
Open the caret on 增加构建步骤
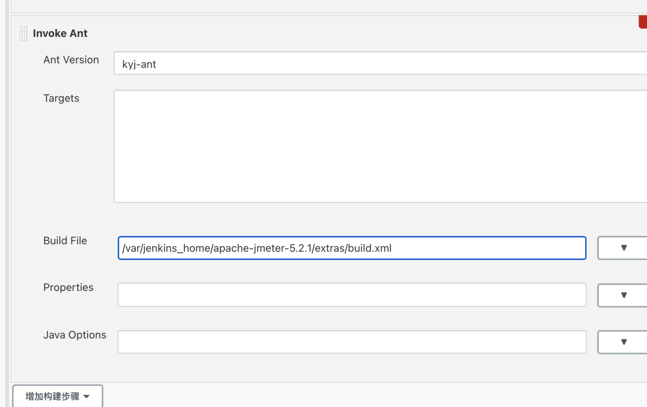(87, 397)
